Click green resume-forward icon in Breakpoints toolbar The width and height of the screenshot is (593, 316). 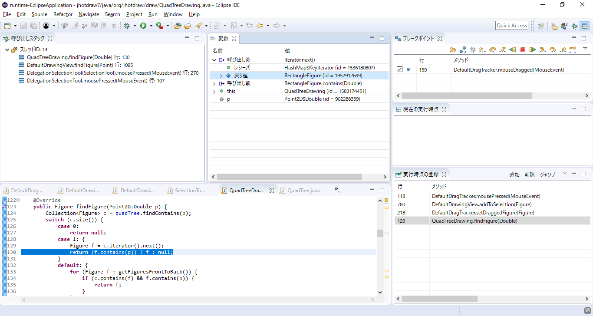[532, 49]
